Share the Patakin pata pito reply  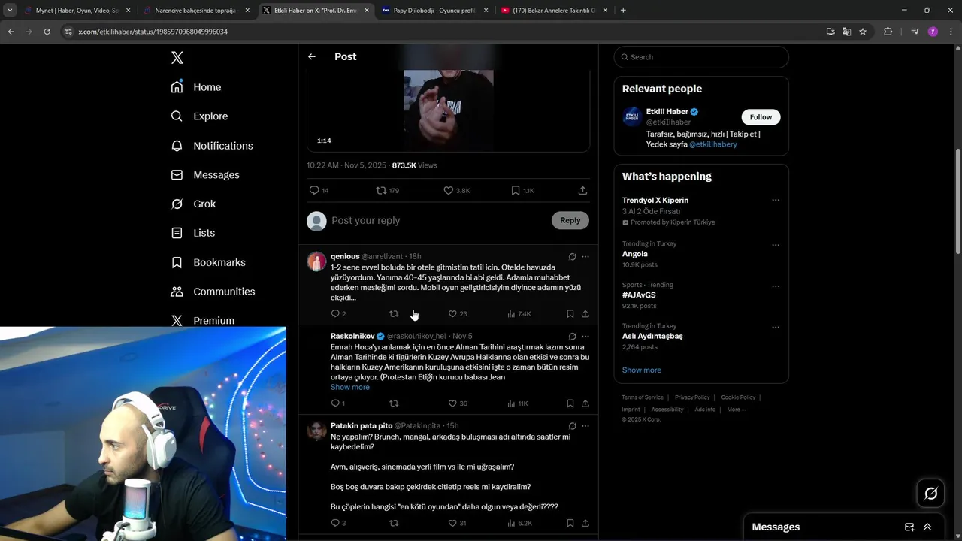(585, 523)
